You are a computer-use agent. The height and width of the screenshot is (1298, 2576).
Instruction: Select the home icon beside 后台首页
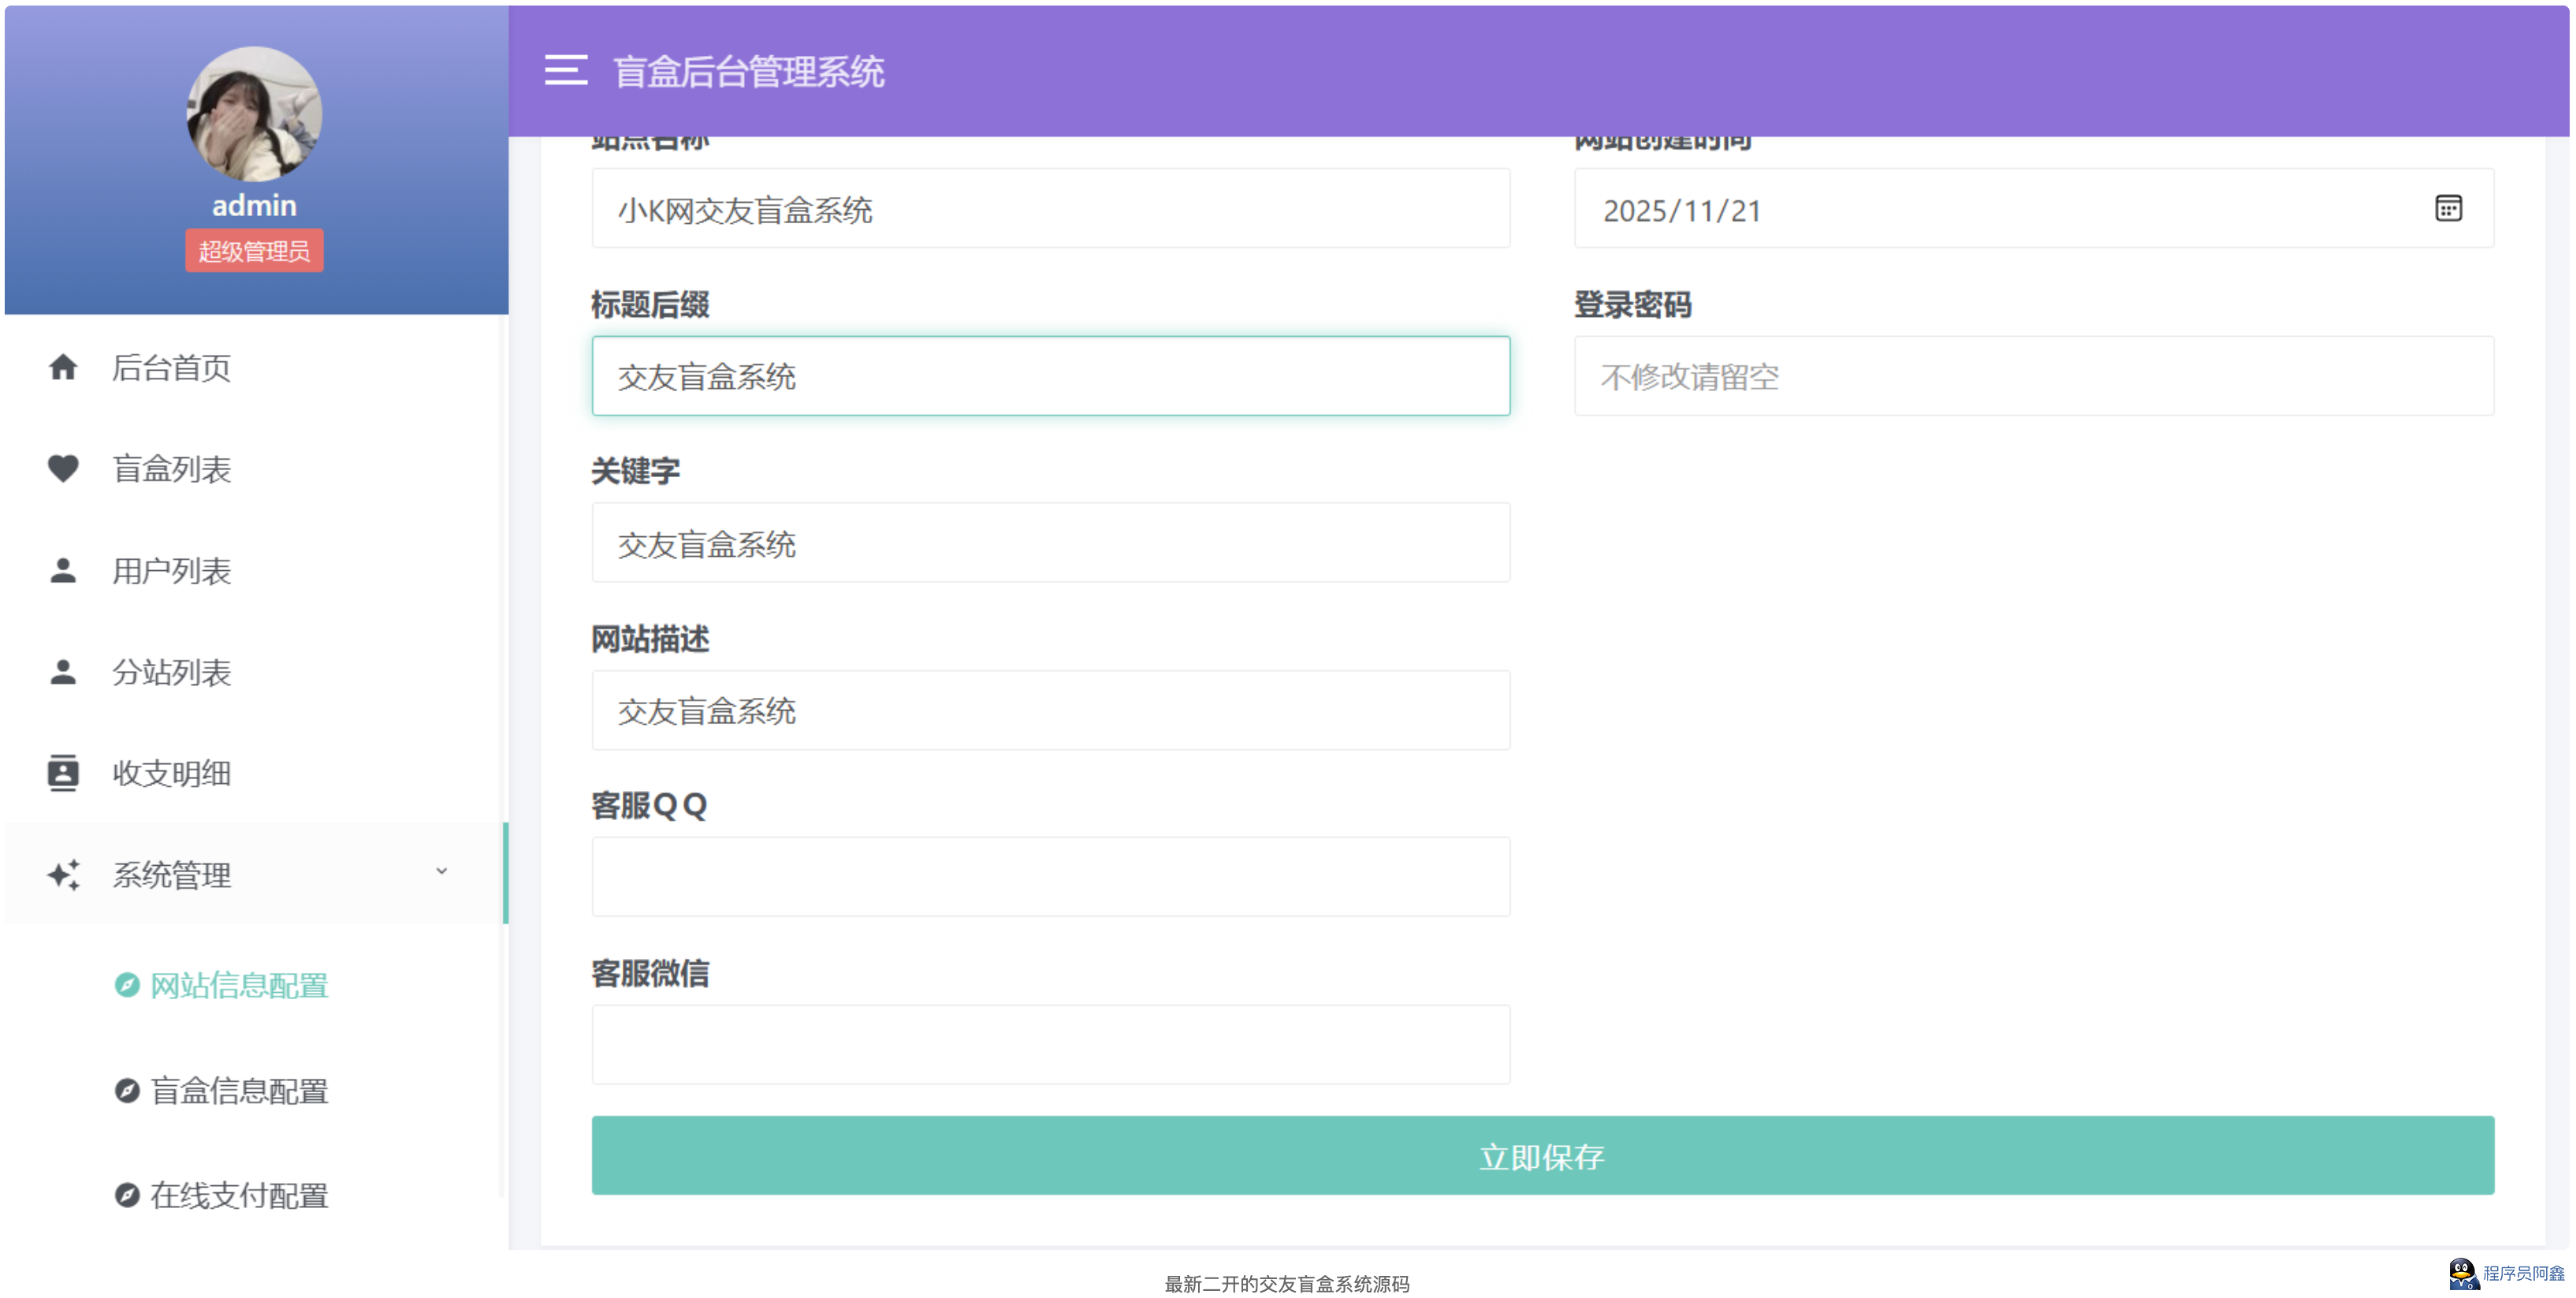tap(62, 367)
